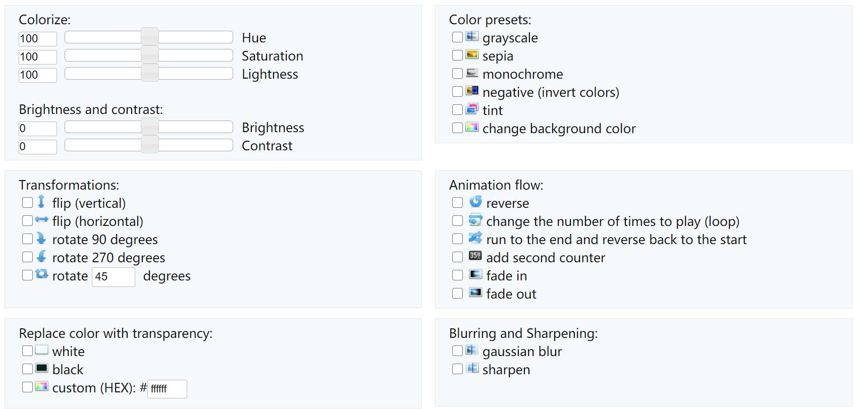Click the rotate degrees input field
Viewport: 855px width, 409px height.
(113, 277)
